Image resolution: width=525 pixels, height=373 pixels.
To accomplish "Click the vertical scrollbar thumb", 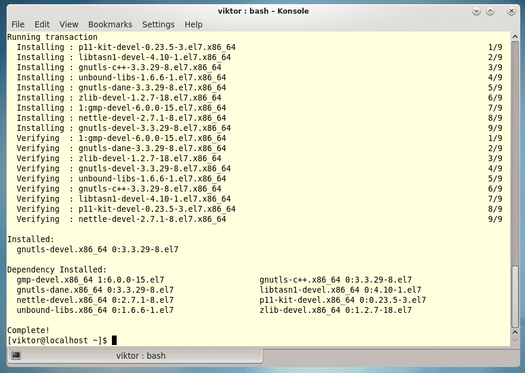I will [515, 296].
